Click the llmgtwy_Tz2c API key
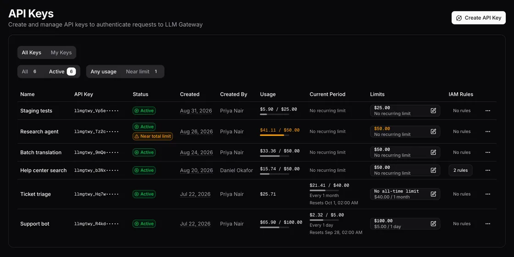Image resolution: width=514 pixels, height=257 pixels. tap(96, 131)
